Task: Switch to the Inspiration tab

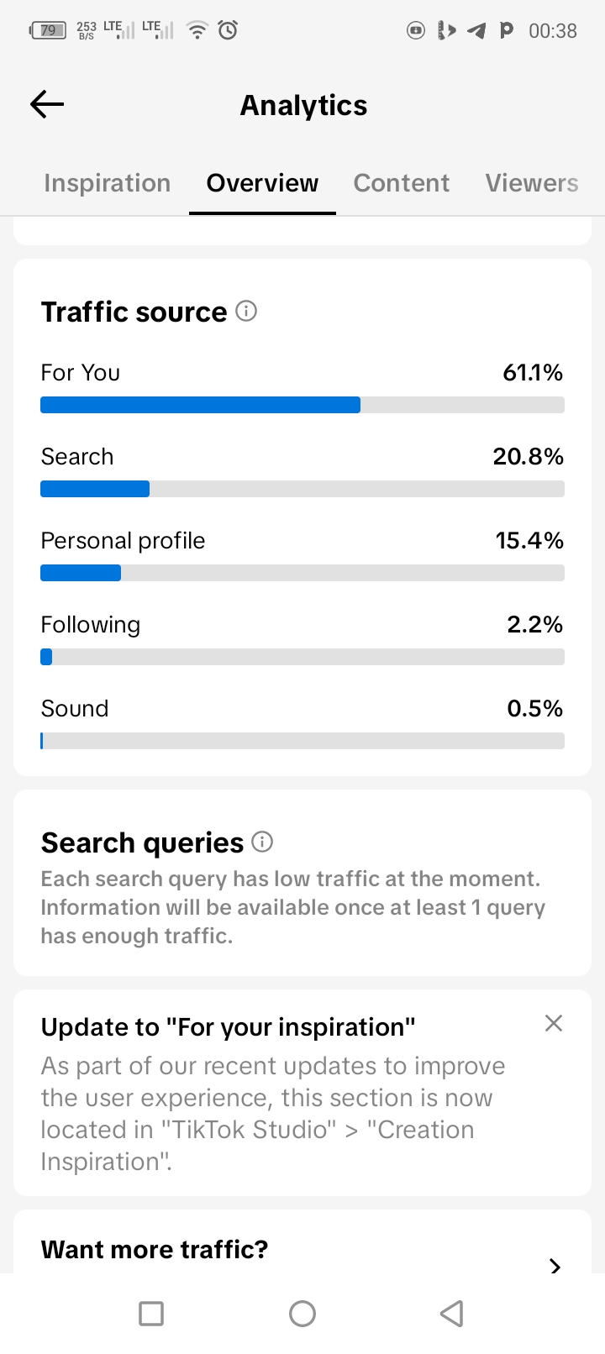Action: tap(108, 183)
